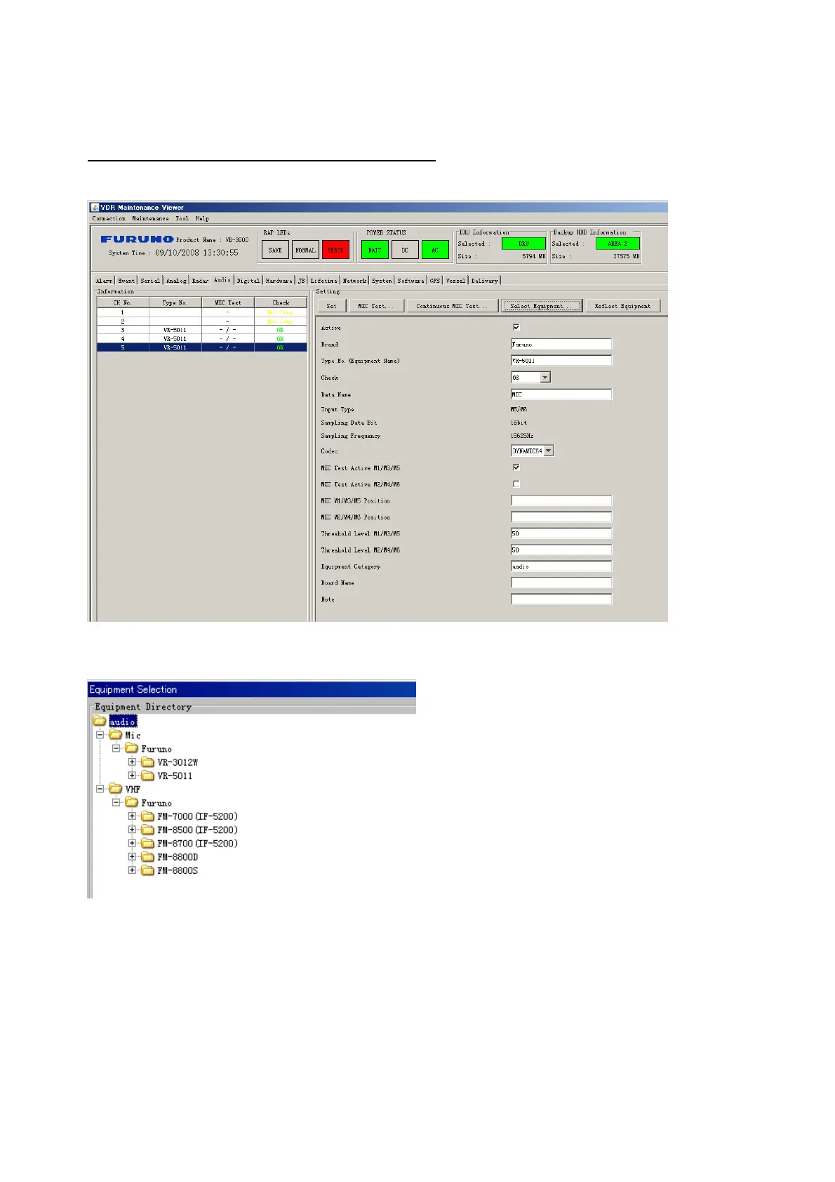Image resolution: width=835 pixels, height=1182 pixels.
Task: Switch to the Alarm tab
Action: [104, 281]
